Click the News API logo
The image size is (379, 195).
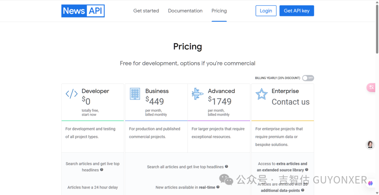point(83,11)
